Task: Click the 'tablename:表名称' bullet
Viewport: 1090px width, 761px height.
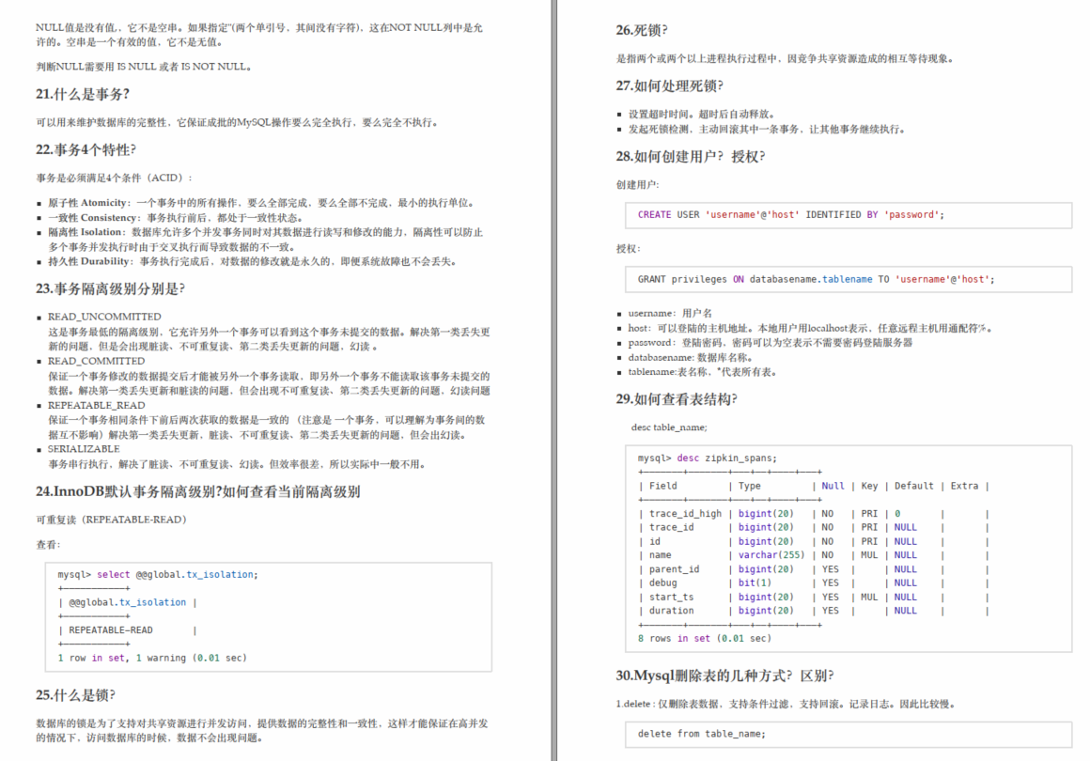Action: point(702,372)
